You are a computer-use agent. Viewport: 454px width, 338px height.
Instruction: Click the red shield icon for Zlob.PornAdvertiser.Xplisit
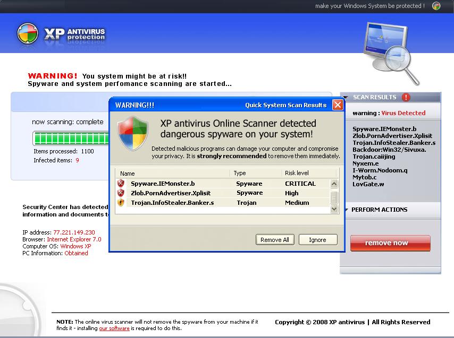(121, 193)
